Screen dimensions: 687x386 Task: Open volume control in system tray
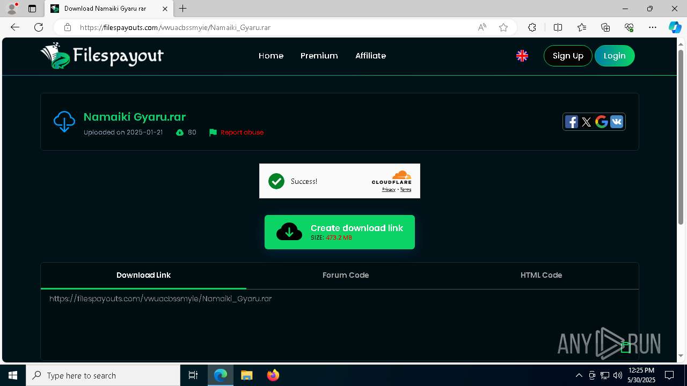(x=618, y=375)
